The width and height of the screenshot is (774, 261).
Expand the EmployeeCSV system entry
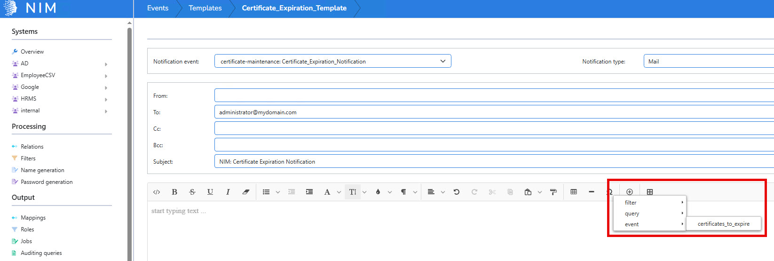pyautogui.click(x=106, y=76)
